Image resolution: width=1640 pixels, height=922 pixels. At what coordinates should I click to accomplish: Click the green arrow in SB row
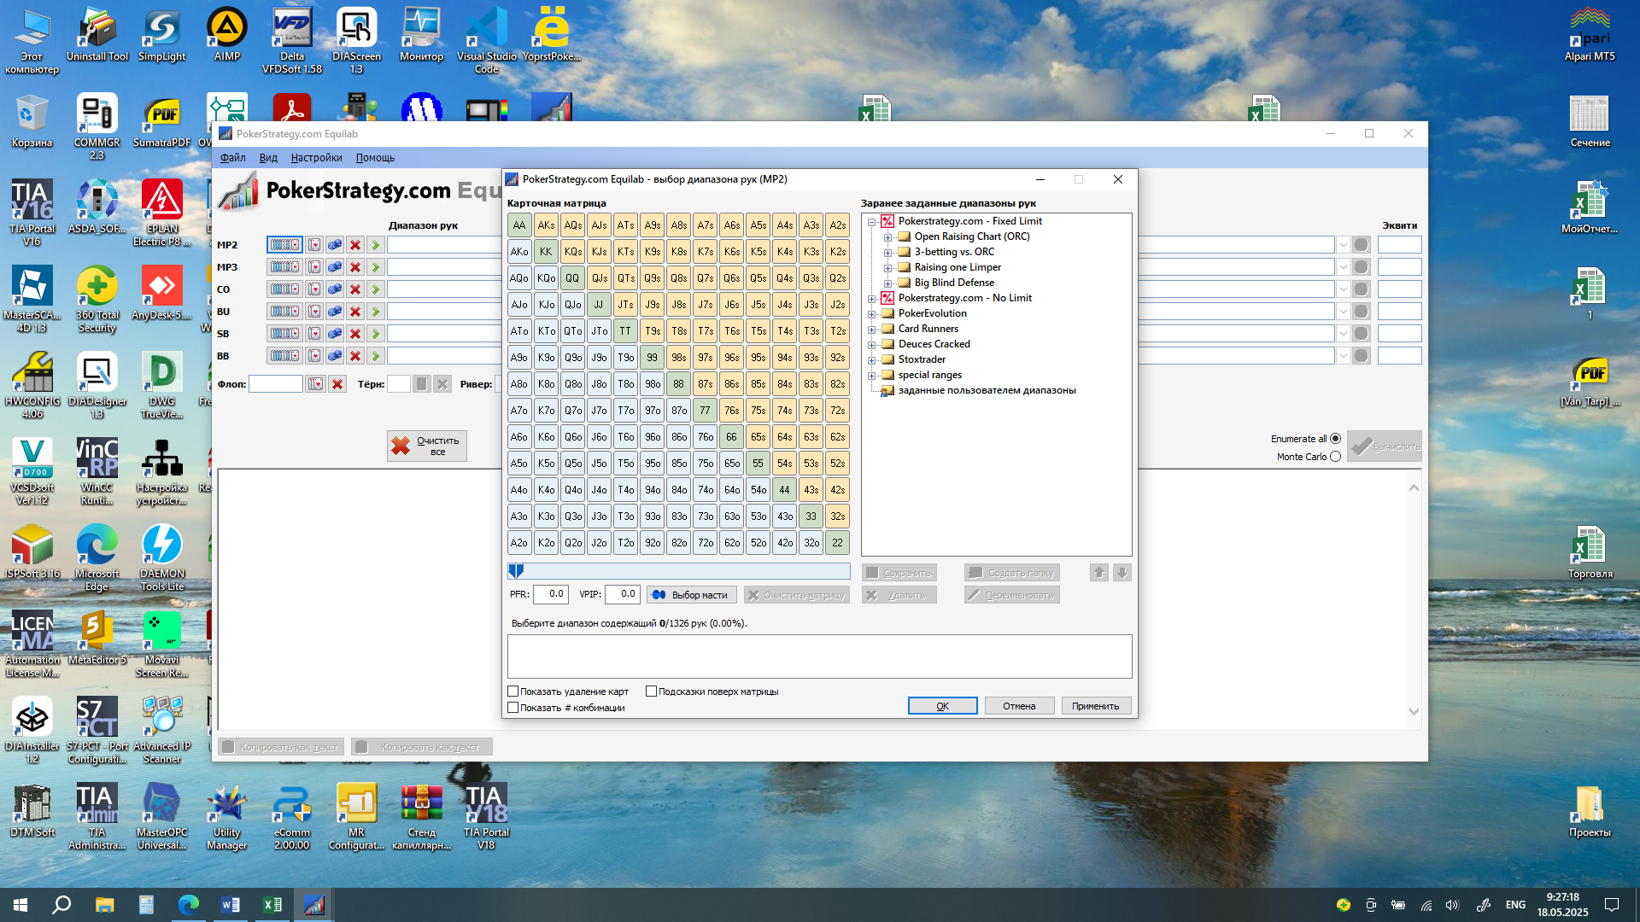[375, 334]
